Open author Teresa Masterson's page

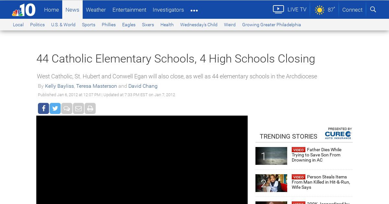click(x=97, y=86)
